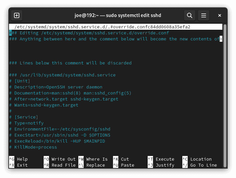Screen dimensions: 236x178
Task: Click the ^T Execute shortcut
Action: click(161, 159)
